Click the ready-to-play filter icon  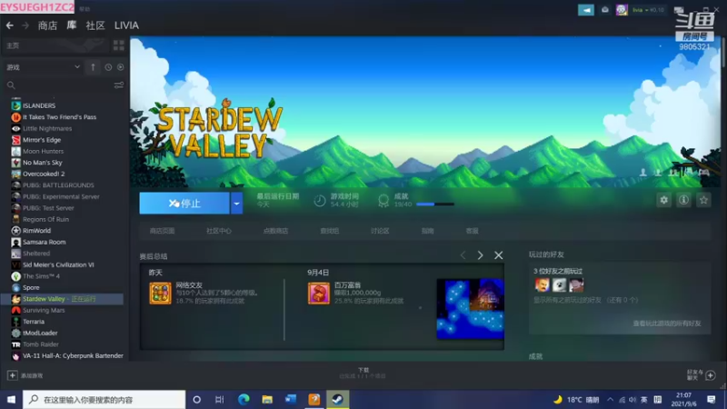click(121, 67)
